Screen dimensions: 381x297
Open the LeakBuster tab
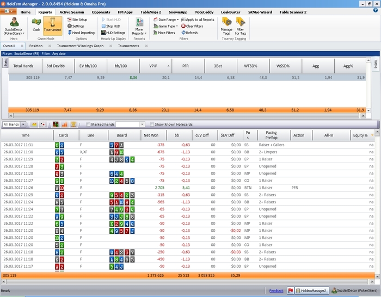(230, 12)
